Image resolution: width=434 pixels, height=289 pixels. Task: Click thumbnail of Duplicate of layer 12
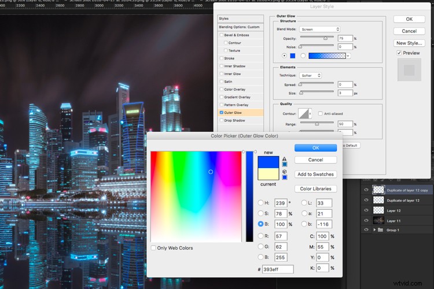[x=378, y=200]
